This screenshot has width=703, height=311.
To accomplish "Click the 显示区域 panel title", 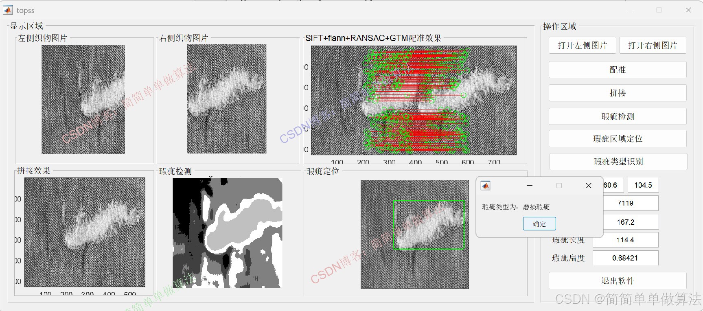I will click(26, 26).
